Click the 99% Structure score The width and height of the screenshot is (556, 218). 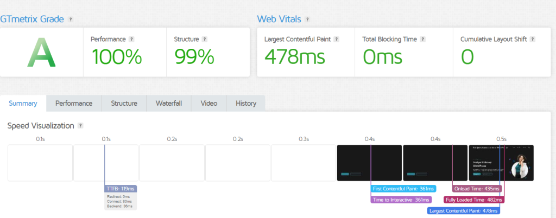click(x=194, y=56)
